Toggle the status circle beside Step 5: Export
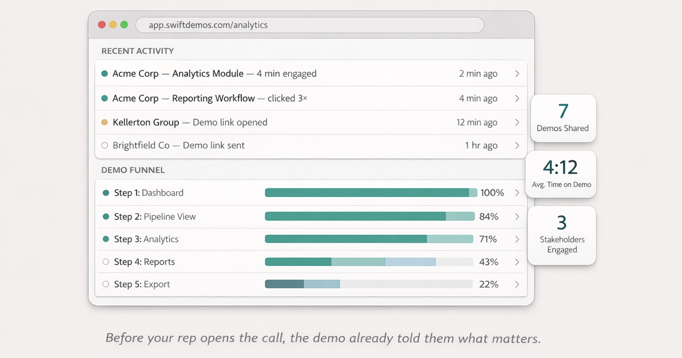682x358 pixels. point(106,284)
